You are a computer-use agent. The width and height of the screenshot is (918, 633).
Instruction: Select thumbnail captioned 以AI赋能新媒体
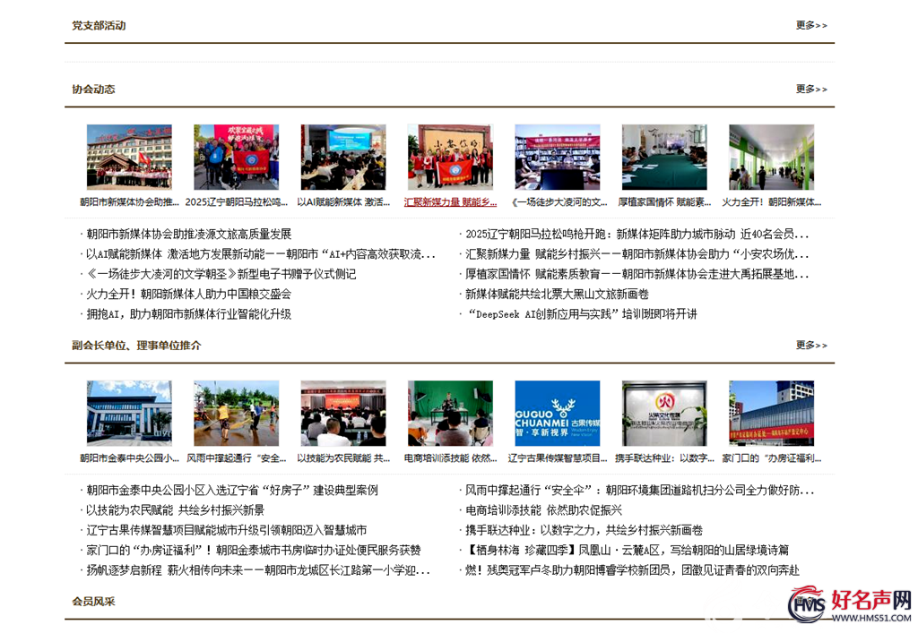(x=343, y=157)
